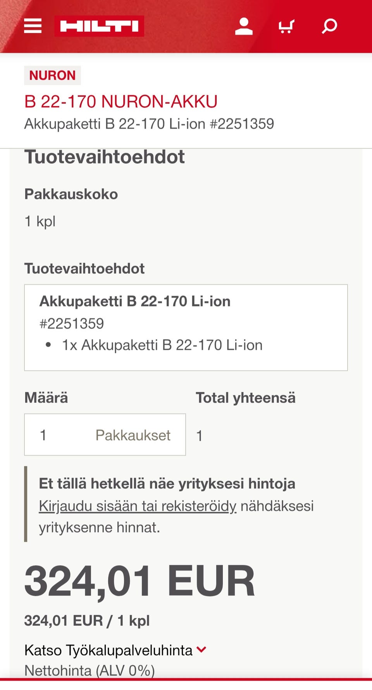The image size is (372, 690).
Task: Select the Akkupaketti B 22-170 Li-ion variant box
Action: [x=186, y=327]
